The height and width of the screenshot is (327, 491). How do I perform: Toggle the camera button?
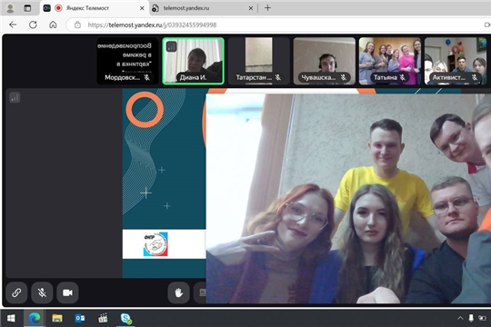click(67, 292)
